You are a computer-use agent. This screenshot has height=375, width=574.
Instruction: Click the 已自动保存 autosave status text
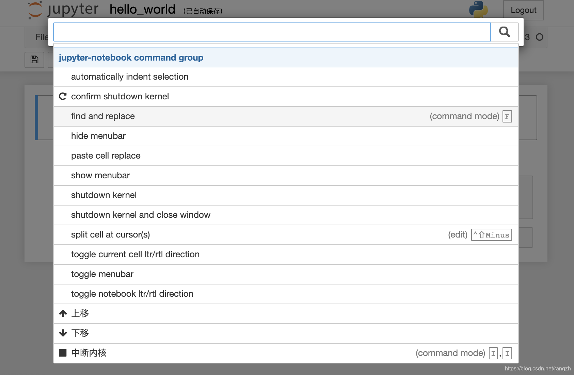click(203, 11)
